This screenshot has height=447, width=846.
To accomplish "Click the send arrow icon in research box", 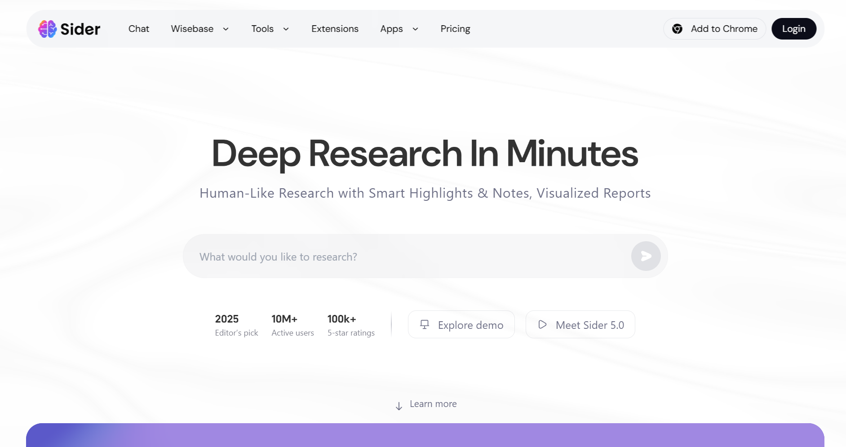I will [x=646, y=256].
